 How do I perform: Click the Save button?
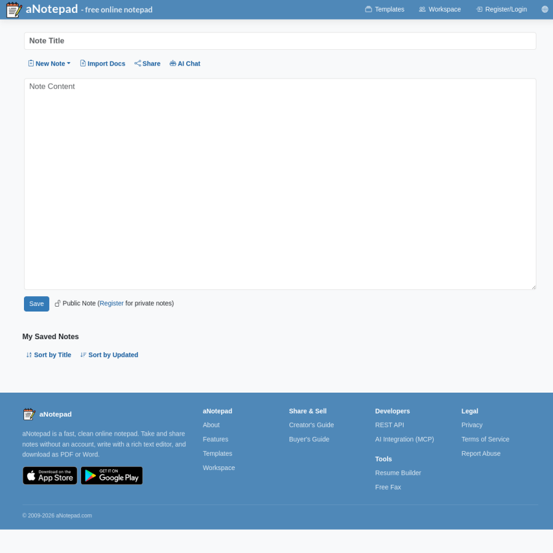37,304
